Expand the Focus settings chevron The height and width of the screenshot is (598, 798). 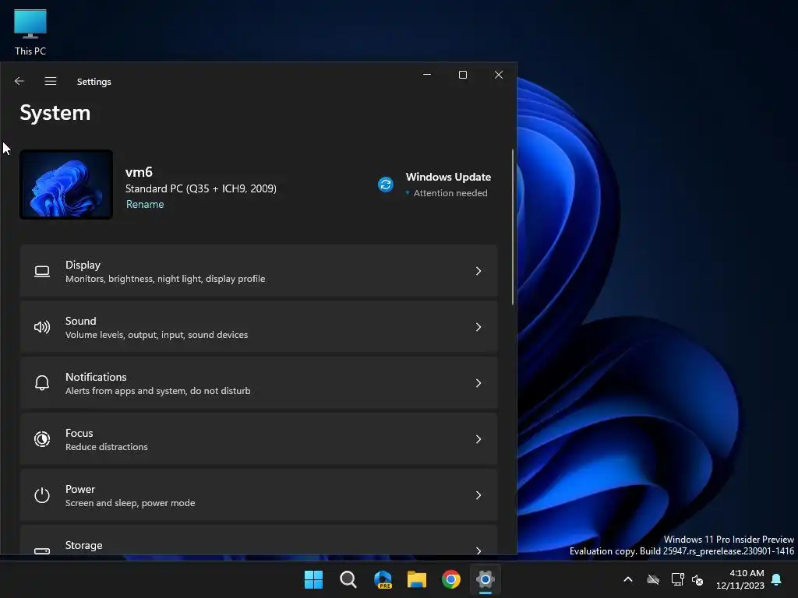[x=478, y=439]
